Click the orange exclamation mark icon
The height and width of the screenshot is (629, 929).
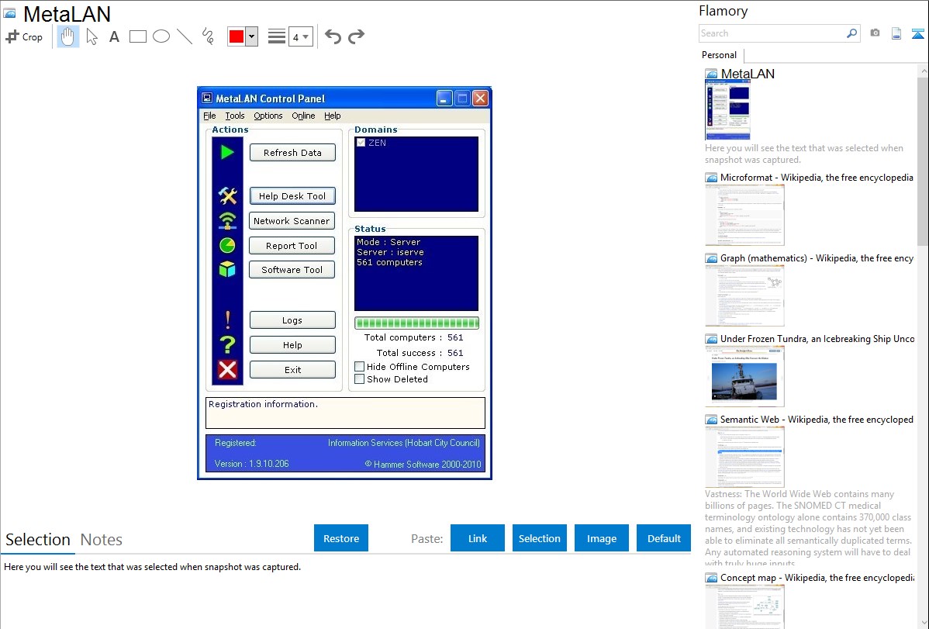[227, 320]
